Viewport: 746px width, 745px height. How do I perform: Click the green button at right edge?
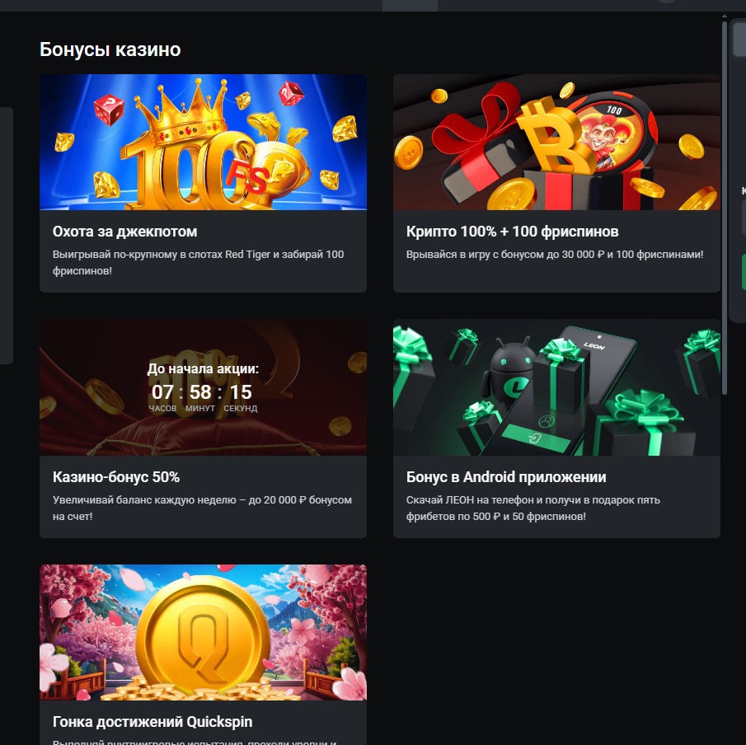pyautogui.click(x=744, y=272)
